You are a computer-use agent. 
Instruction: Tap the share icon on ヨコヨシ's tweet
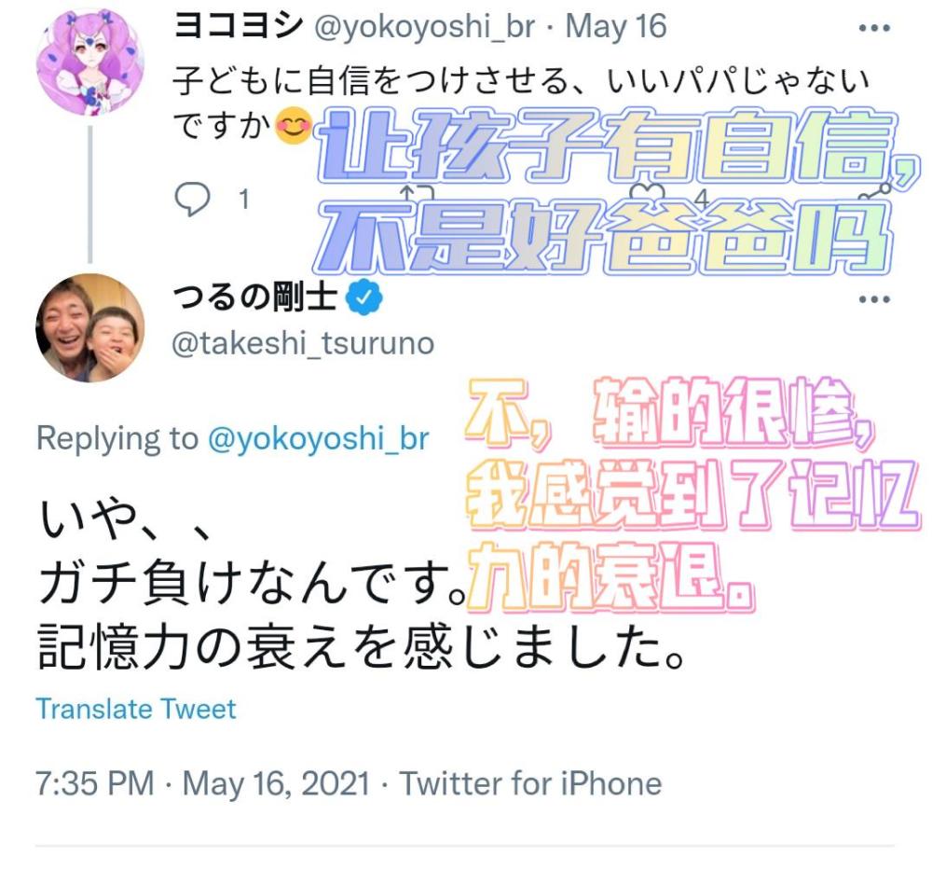(x=875, y=192)
